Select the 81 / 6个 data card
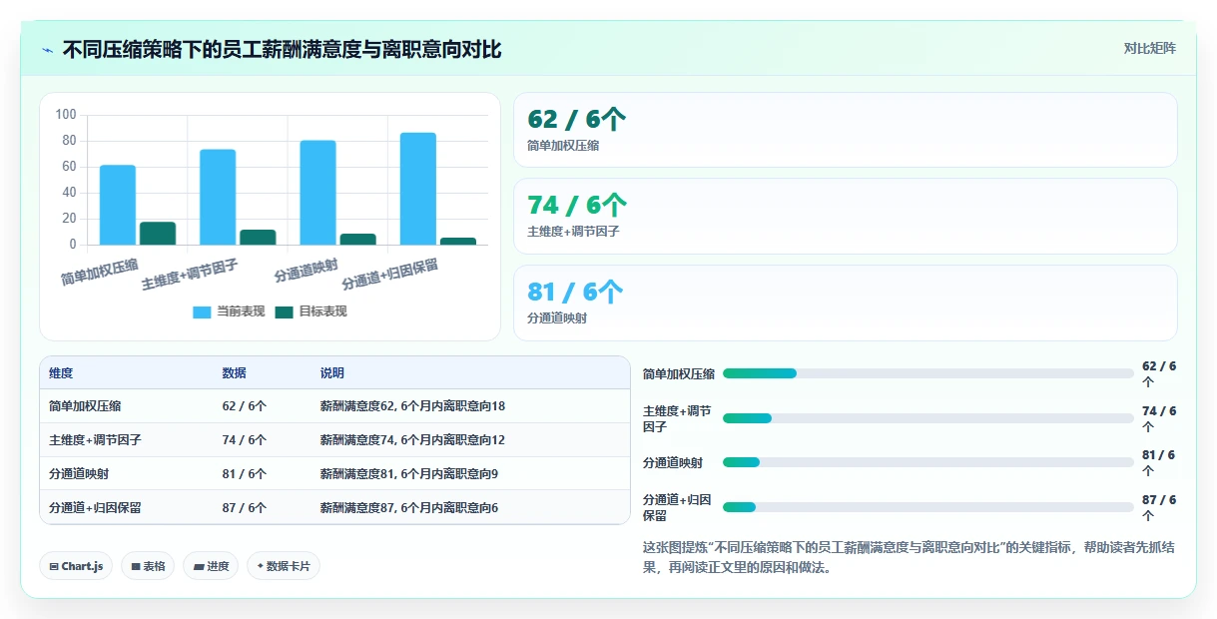Viewport: 1217px width, 619px height. [845, 303]
